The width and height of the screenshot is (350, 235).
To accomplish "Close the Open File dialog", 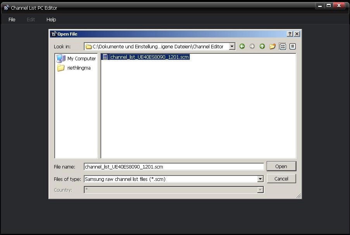I will click(x=297, y=34).
